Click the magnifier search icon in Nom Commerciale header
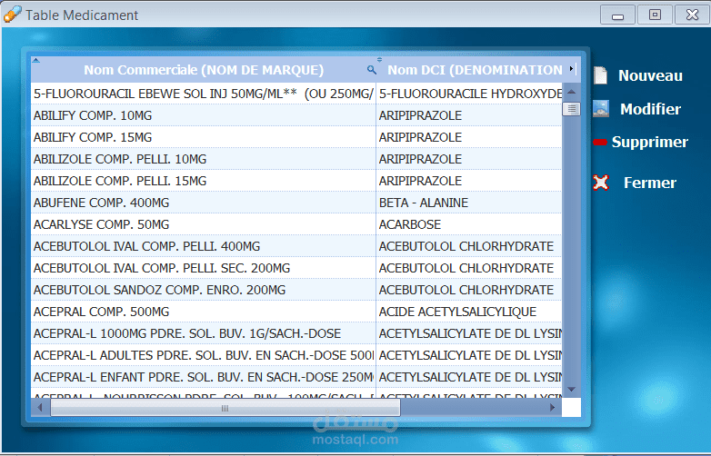Screen dimensions: 711x456 point(371,70)
